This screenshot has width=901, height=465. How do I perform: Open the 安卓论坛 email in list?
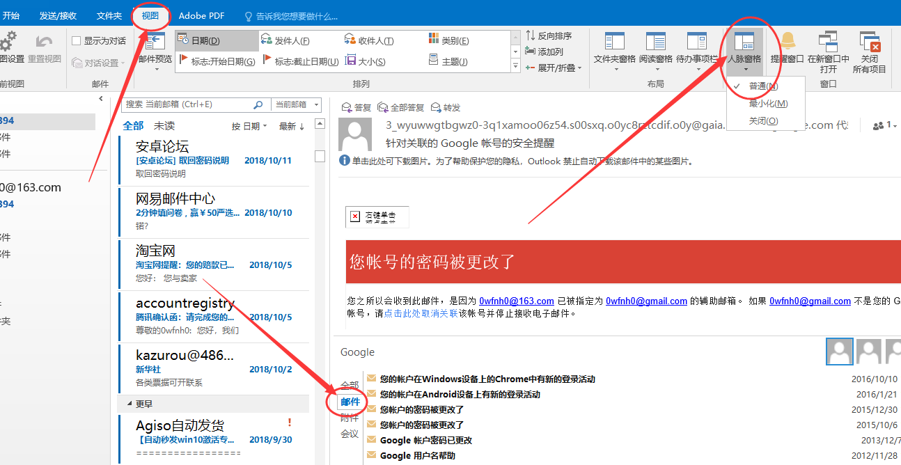pyautogui.click(x=214, y=159)
